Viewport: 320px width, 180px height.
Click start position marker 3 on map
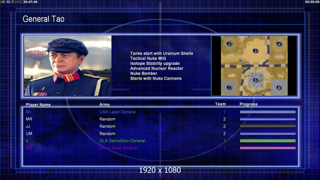[x=255, y=51]
